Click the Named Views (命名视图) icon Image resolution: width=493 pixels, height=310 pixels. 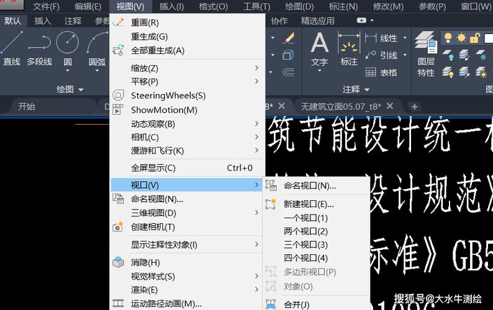pyautogui.click(x=118, y=199)
